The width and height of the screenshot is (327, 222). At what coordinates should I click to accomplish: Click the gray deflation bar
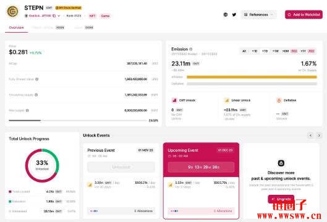[x=252, y=84]
